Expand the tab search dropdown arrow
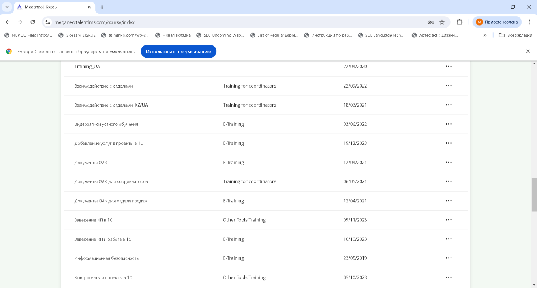This screenshot has height=288, width=537. point(7,7)
